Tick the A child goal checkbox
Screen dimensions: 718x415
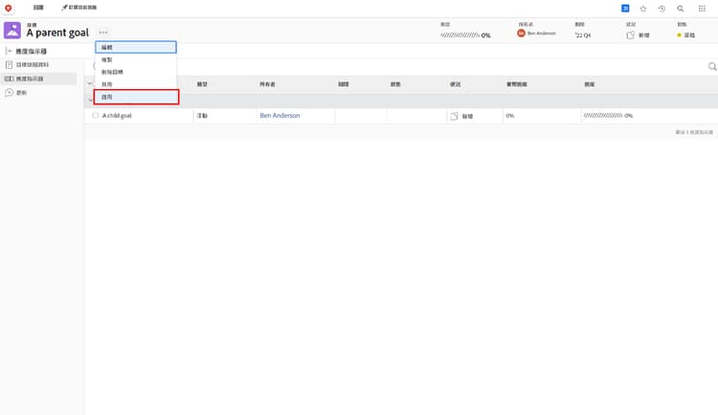[x=95, y=116]
